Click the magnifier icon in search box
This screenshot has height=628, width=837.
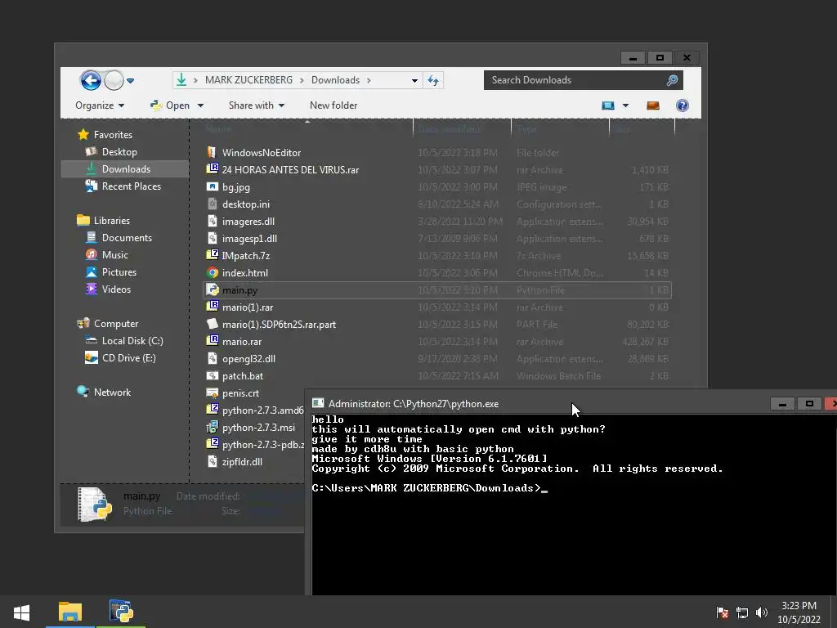tap(672, 80)
